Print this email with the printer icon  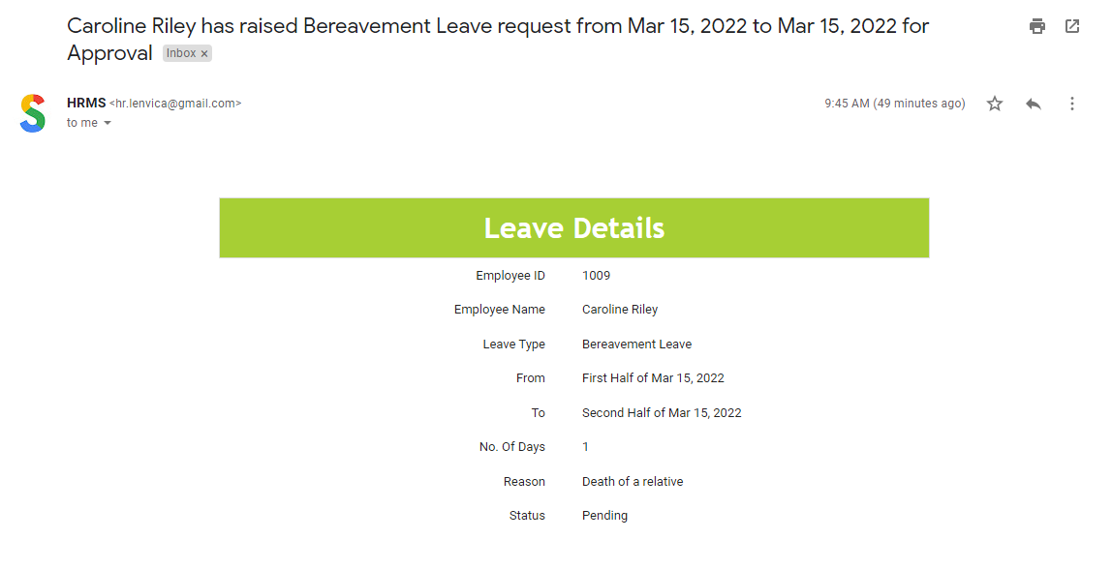(1036, 26)
